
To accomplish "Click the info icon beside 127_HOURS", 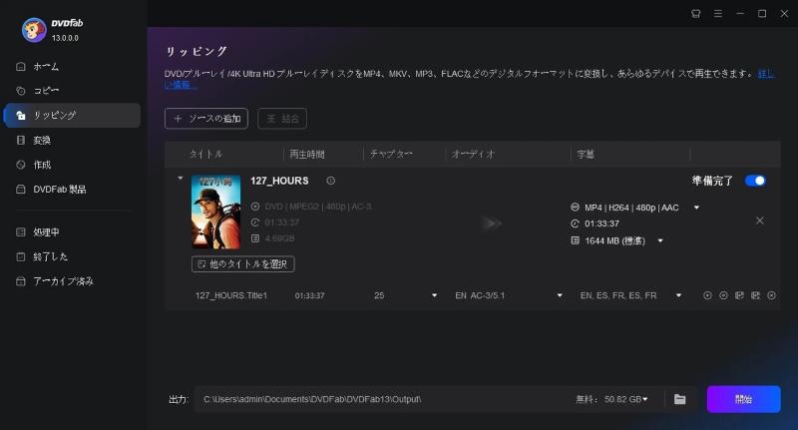I will (x=330, y=181).
